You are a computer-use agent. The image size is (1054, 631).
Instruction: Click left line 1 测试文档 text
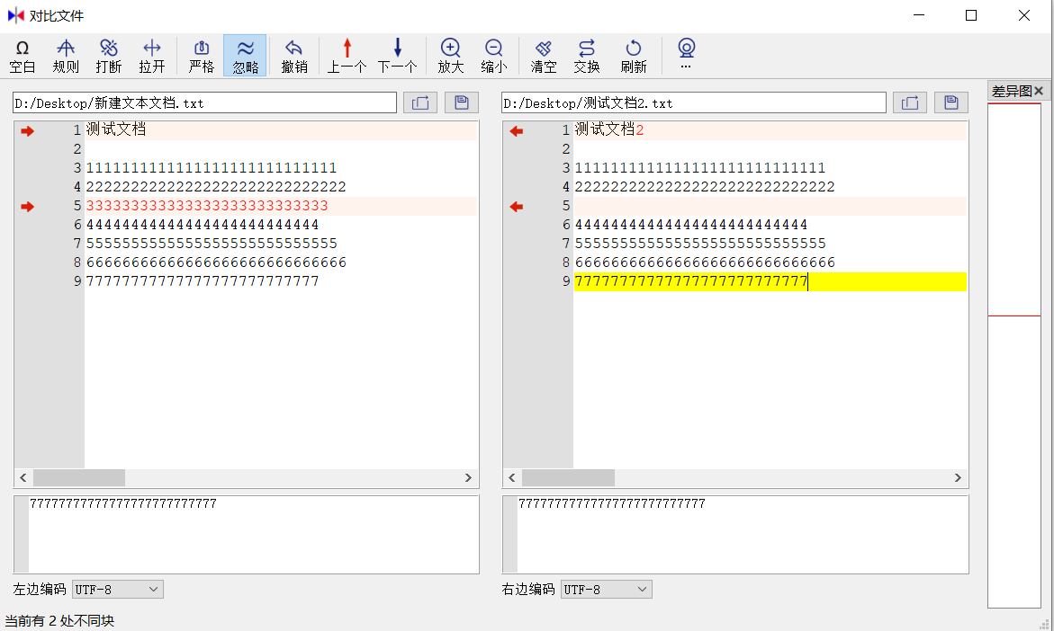(x=115, y=129)
